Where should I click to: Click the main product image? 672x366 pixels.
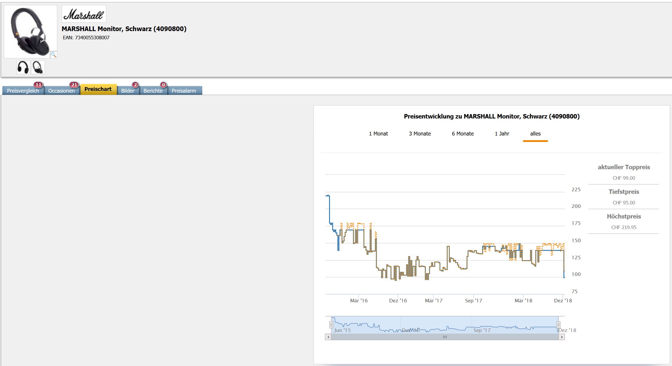[29, 31]
